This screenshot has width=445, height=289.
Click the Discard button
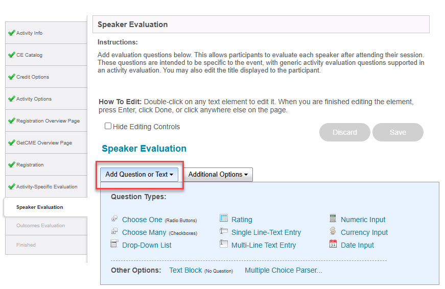[344, 132]
